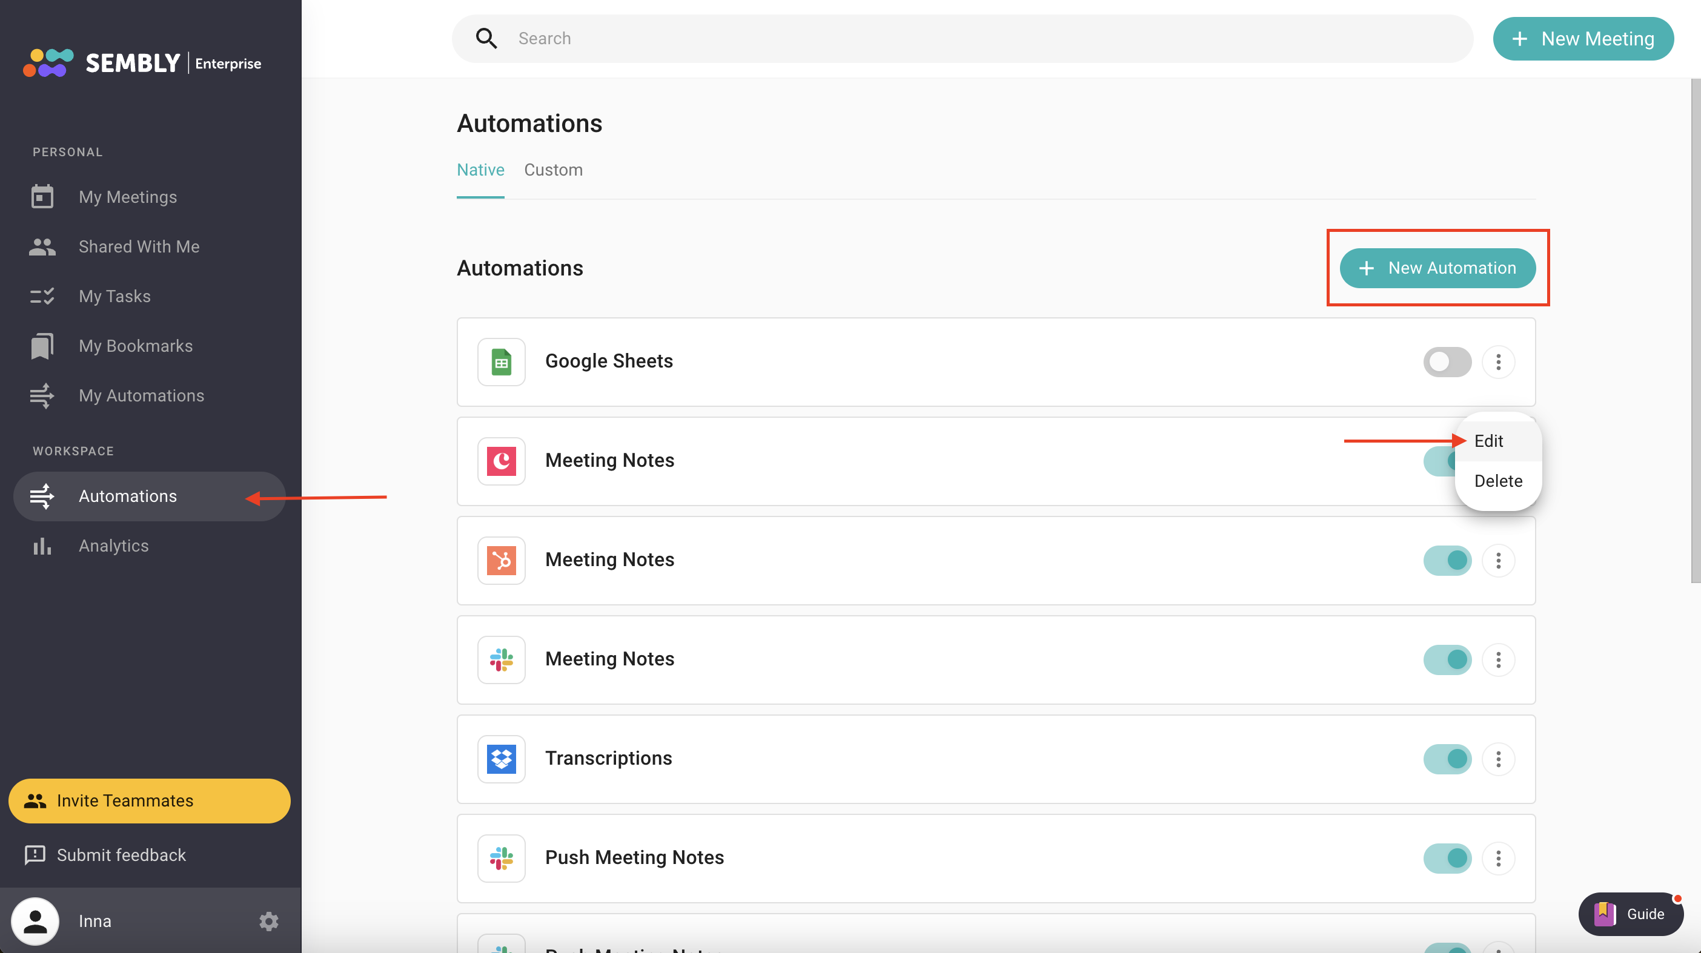
Task: Click the Dropbox icon for Transcriptions
Action: (501, 758)
